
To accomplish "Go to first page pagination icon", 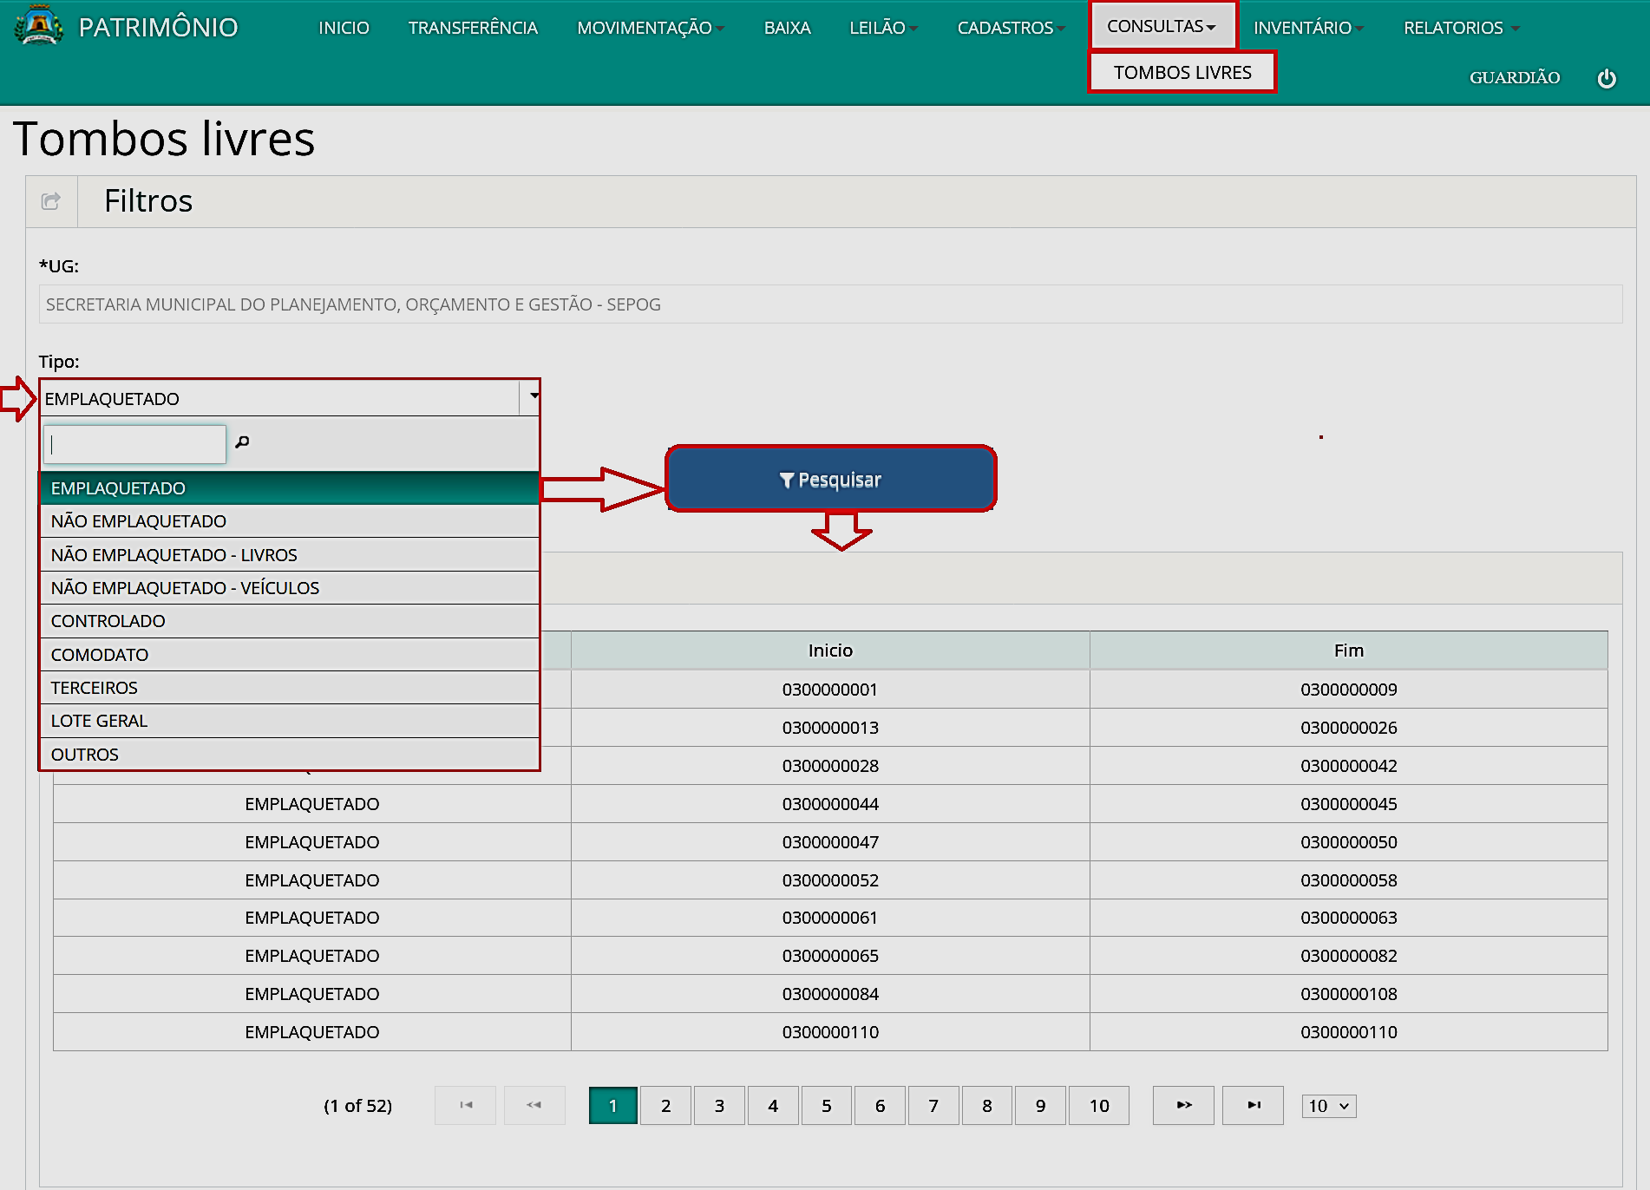I will pos(466,1105).
